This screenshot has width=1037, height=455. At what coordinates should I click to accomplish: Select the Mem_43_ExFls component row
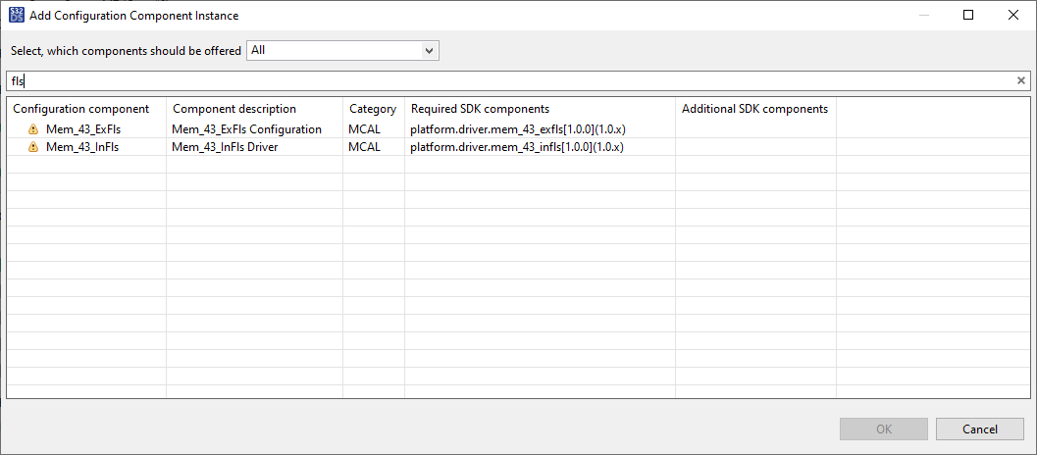[x=83, y=129]
